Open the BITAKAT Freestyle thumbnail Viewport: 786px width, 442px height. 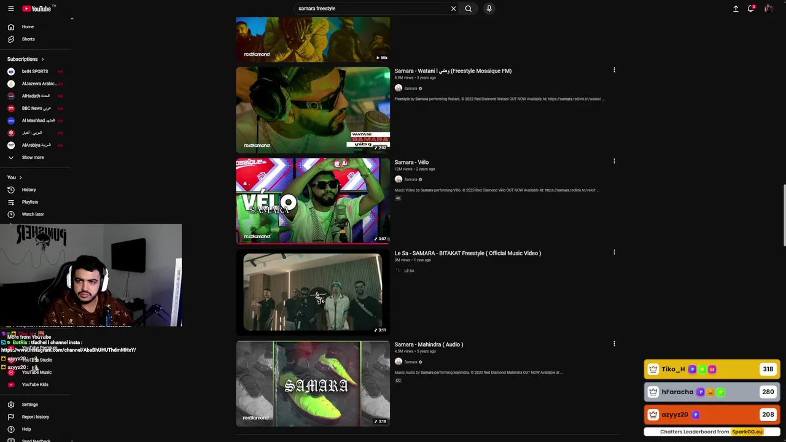[313, 292]
